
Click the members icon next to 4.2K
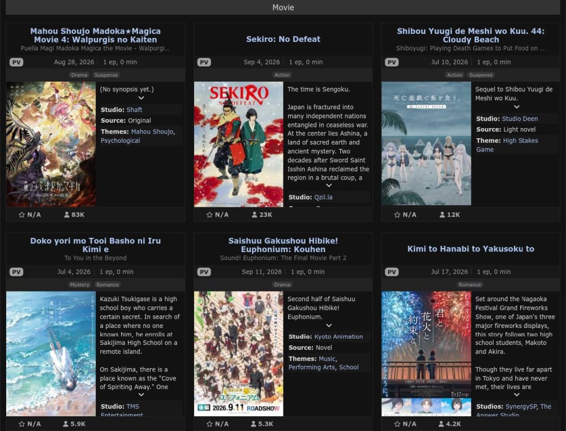pos(441,424)
